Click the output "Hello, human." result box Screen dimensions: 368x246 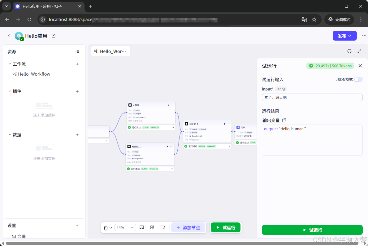coord(312,140)
